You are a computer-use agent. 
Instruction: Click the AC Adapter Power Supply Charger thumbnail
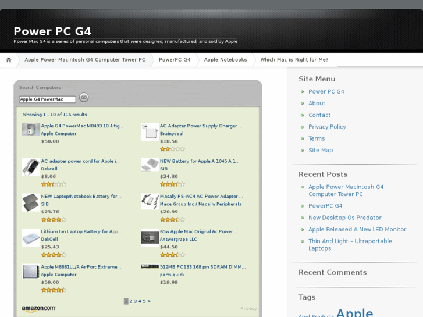pyautogui.click(x=150, y=132)
